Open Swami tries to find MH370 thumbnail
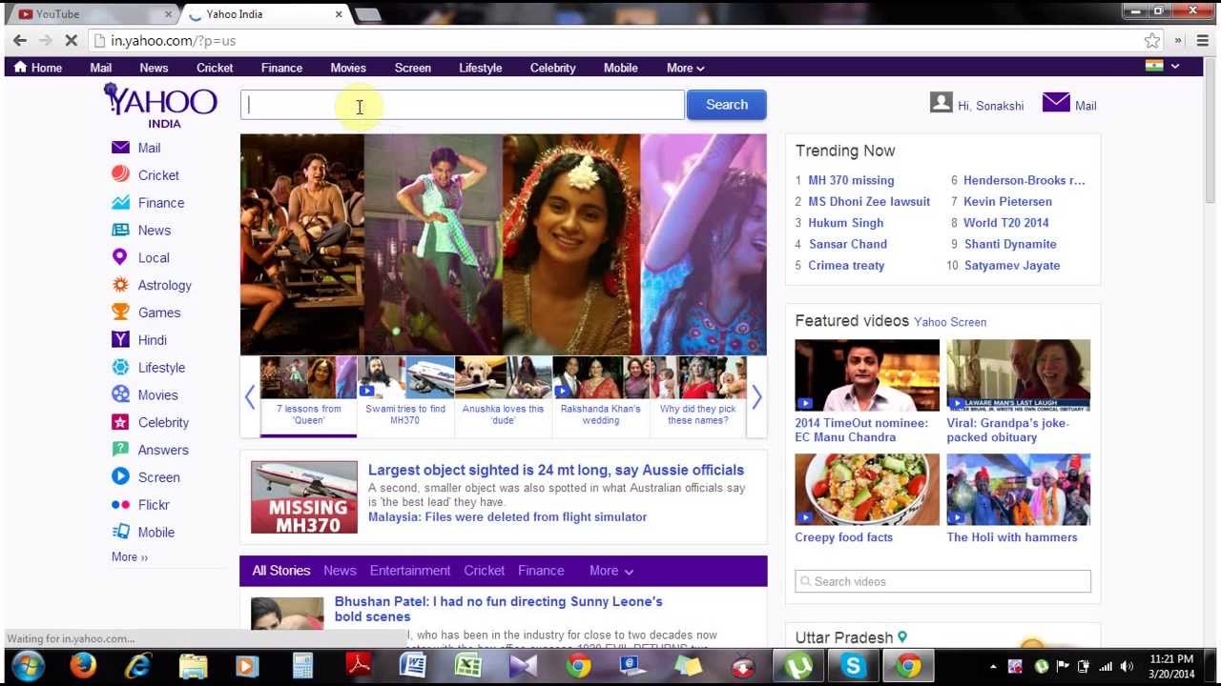1221x686 pixels. (x=405, y=377)
